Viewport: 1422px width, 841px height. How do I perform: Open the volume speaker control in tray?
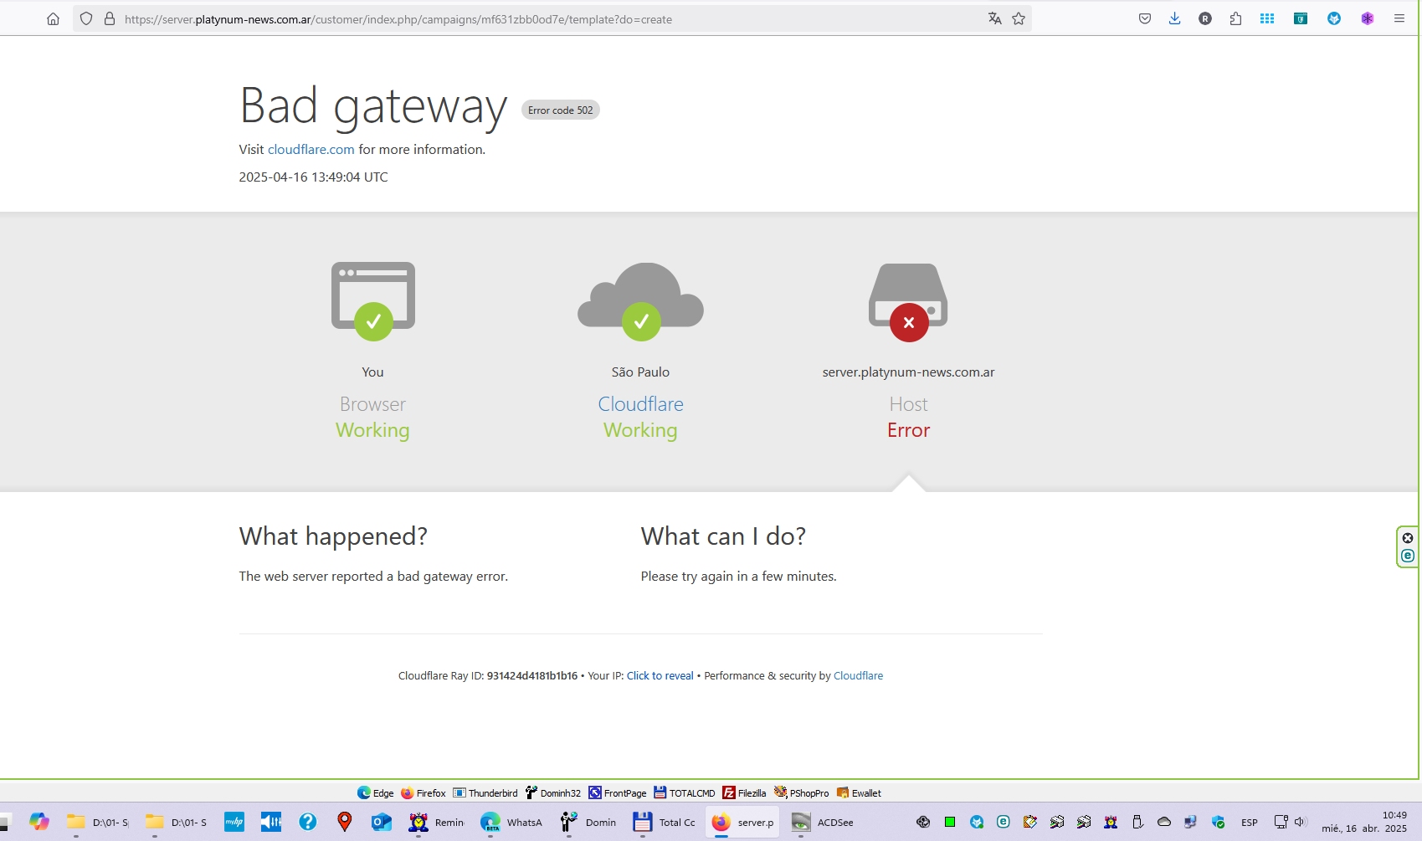point(1301,822)
